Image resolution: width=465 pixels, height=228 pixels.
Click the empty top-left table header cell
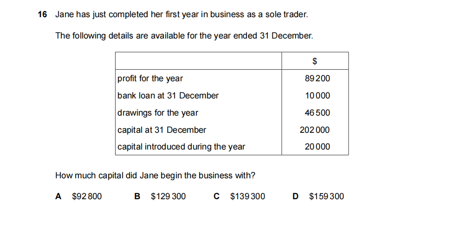tap(198, 61)
